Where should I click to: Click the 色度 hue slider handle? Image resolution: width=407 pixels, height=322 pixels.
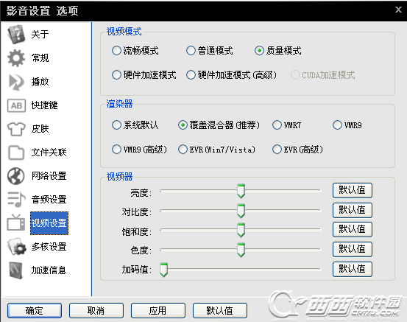(241, 250)
